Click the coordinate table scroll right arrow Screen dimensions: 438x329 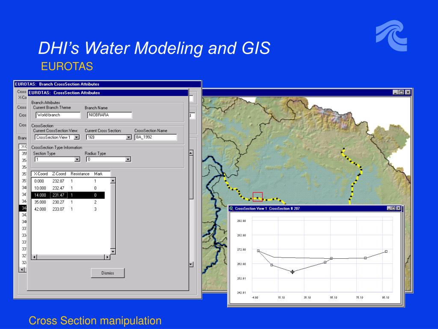click(107, 257)
